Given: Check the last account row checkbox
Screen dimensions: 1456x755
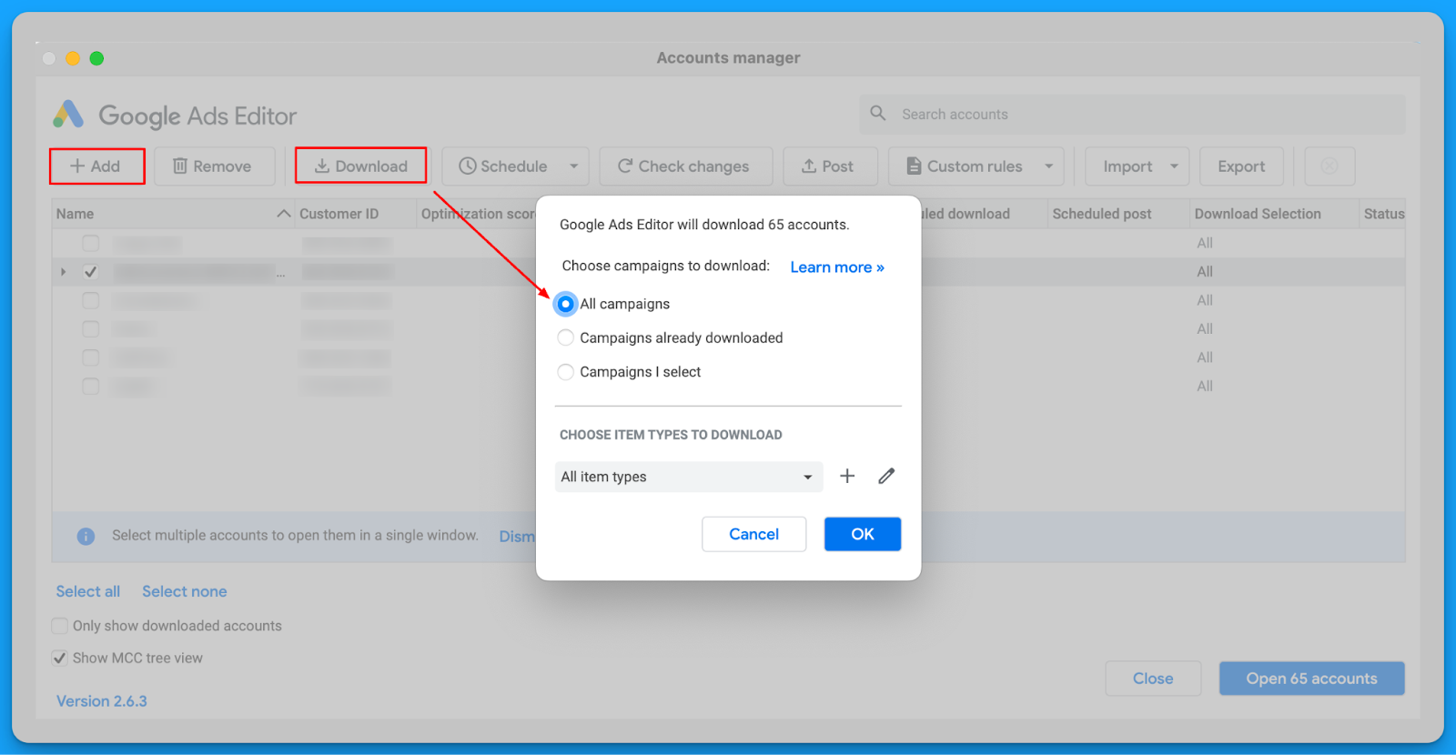Looking at the screenshot, I should point(90,386).
